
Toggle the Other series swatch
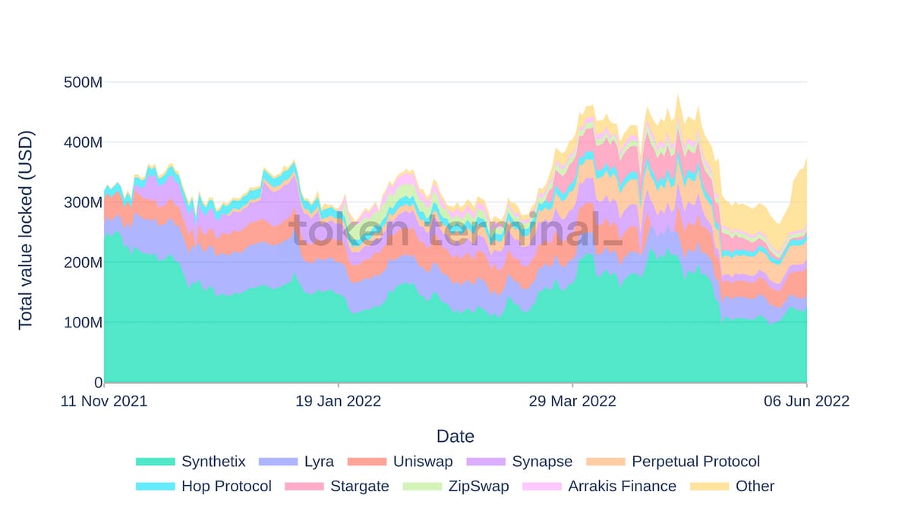[x=709, y=486]
